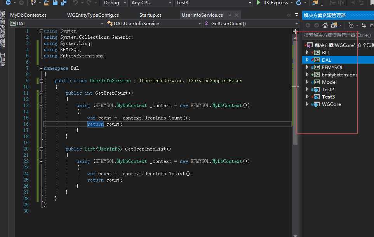374x237 pixels.
Task: Click the Navigate Backward toolbar arrow
Action: (x=8, y=3)
